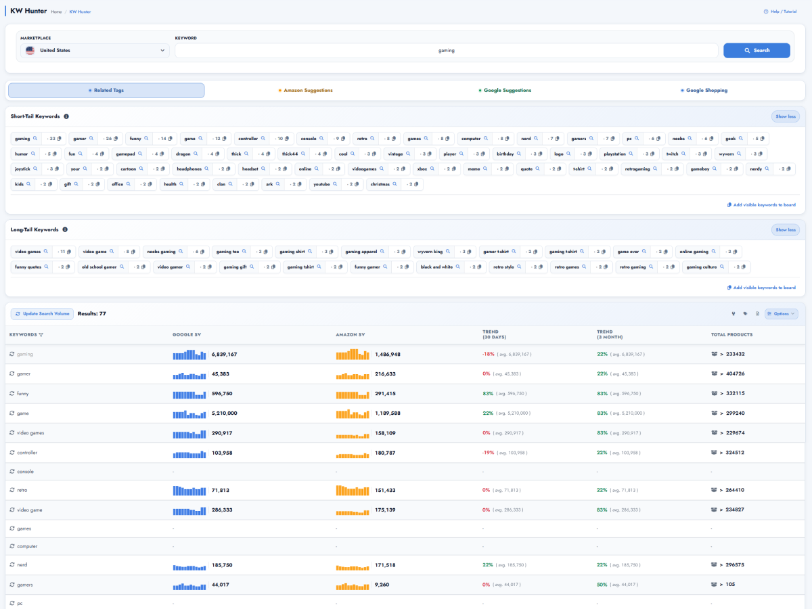This screenshot has height=609, width=812.
Task: Open the info icon beside Long-Tail Keywords
Action: tap(65, 229)
